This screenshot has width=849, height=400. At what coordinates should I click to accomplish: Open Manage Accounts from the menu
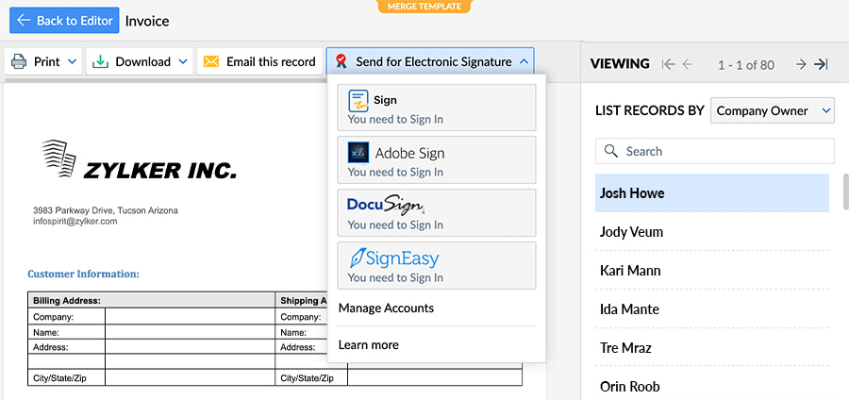tap(386, 308)
